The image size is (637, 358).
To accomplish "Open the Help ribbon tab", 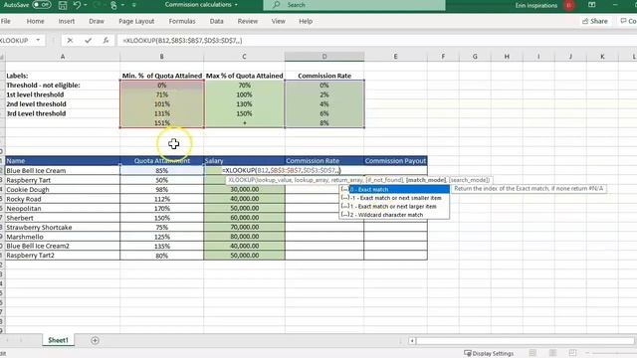I will (306, 21).
